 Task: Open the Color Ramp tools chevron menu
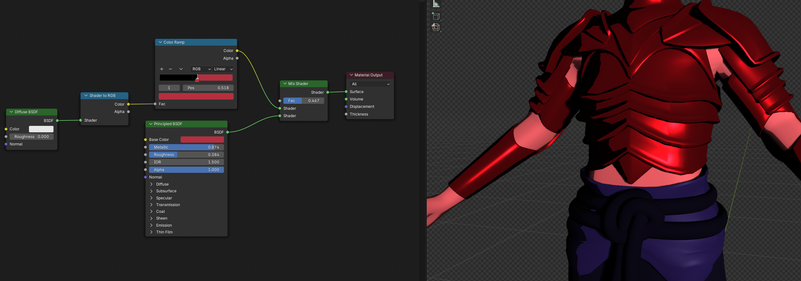coord(181,69)
